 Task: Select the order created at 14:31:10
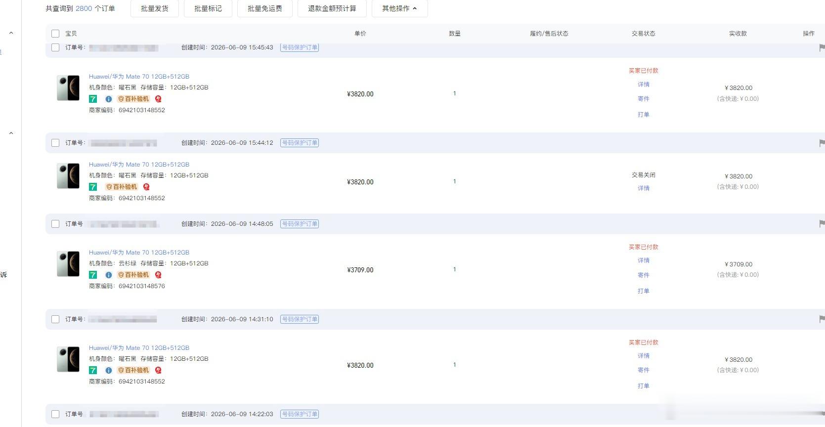[x=55, y=319]
